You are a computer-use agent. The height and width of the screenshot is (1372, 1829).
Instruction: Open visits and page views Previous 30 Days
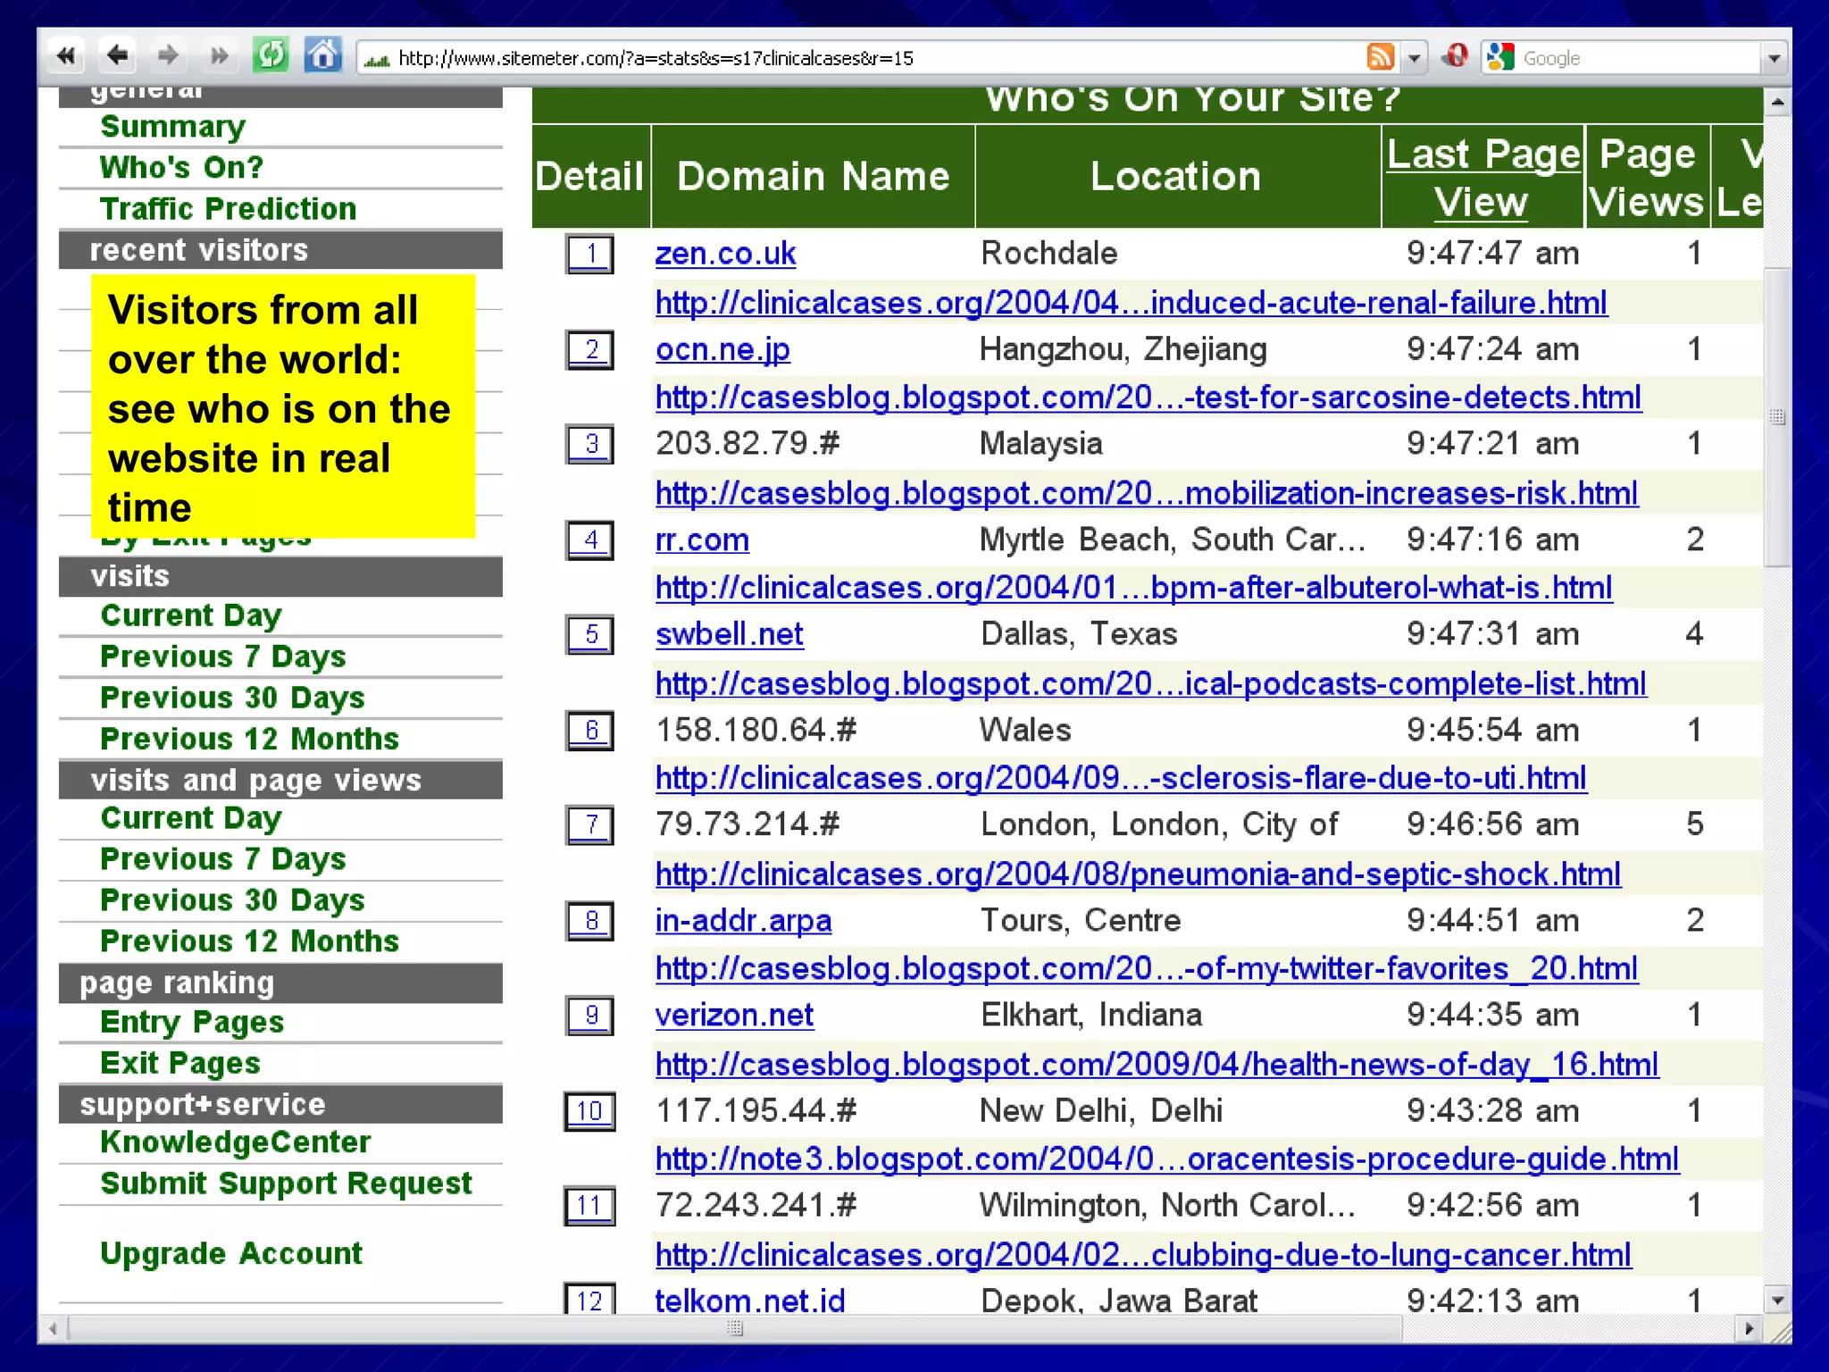tap(232, 900)
